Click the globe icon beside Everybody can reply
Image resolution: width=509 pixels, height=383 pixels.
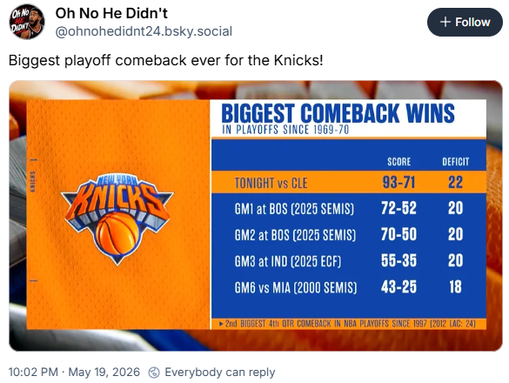pyautogui.click(x=154, y=373)
